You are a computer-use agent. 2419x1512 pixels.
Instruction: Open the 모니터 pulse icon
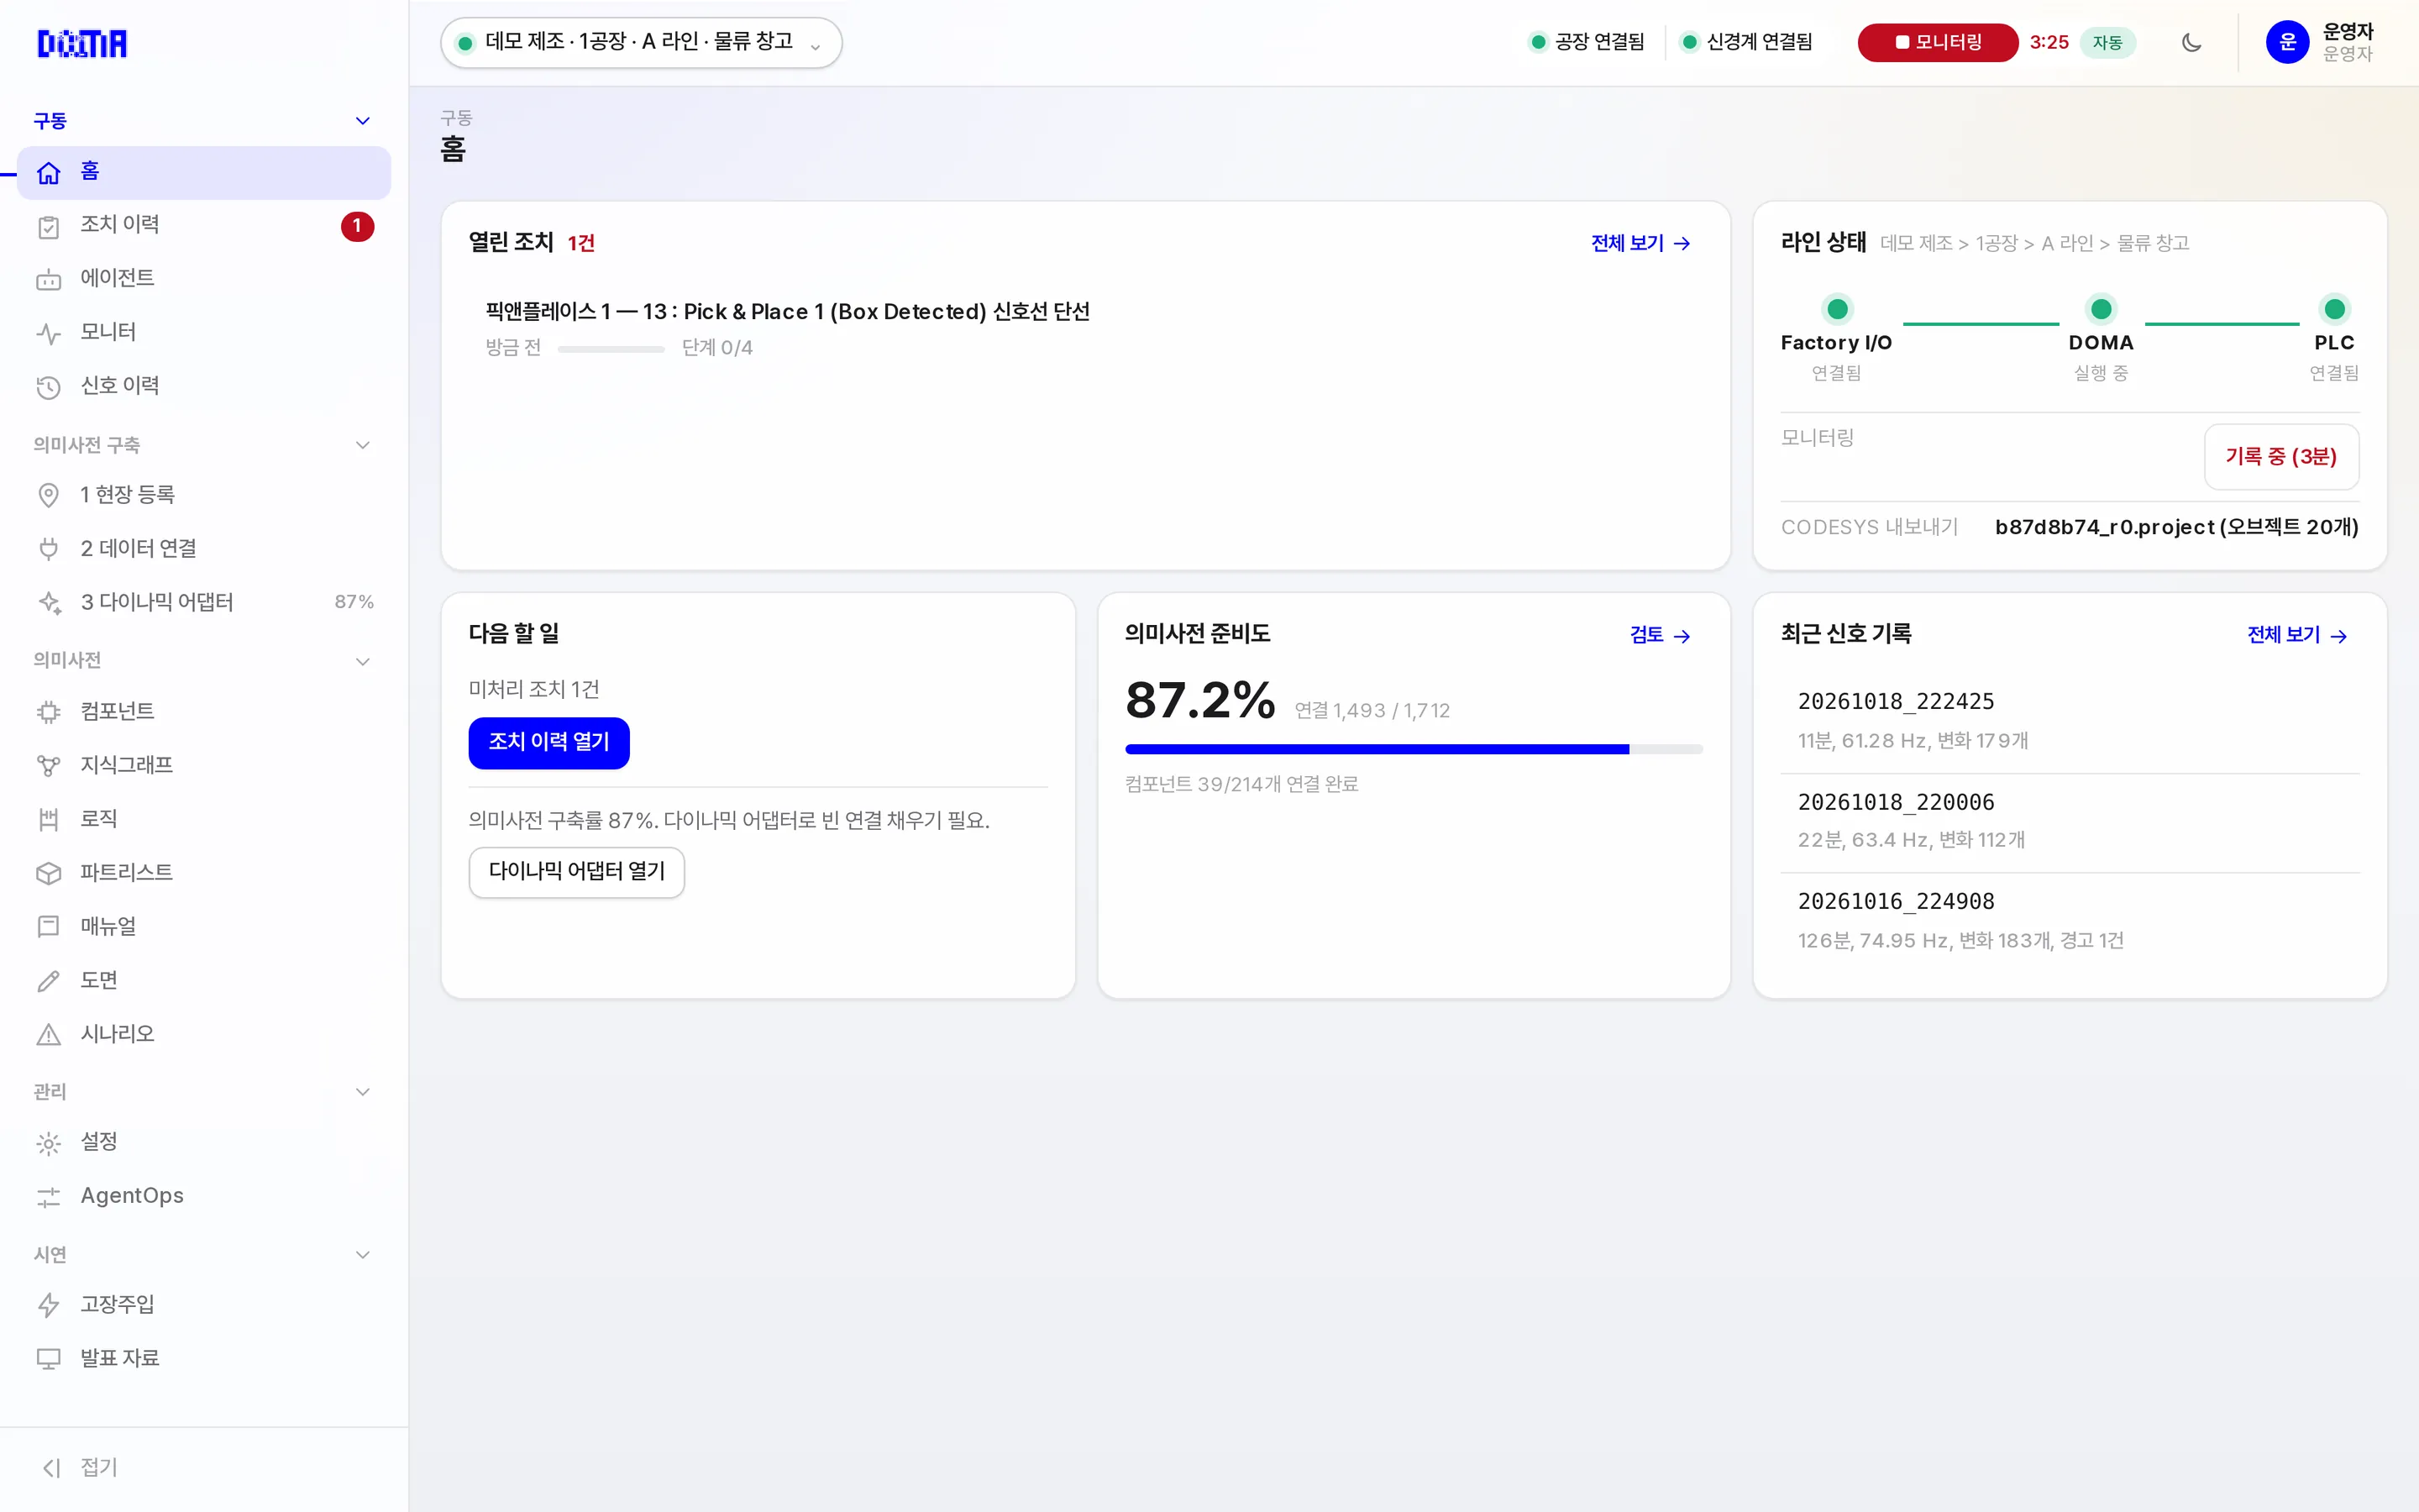coord(48,334)
